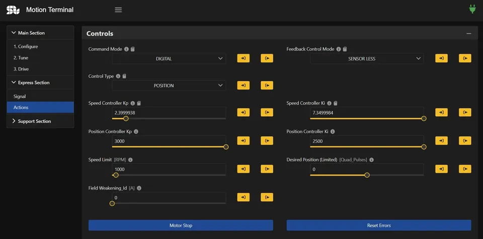Expand the Support Section in sidebar
The height and width of the screenshot is (239, 483).
[x=40, y=121]
